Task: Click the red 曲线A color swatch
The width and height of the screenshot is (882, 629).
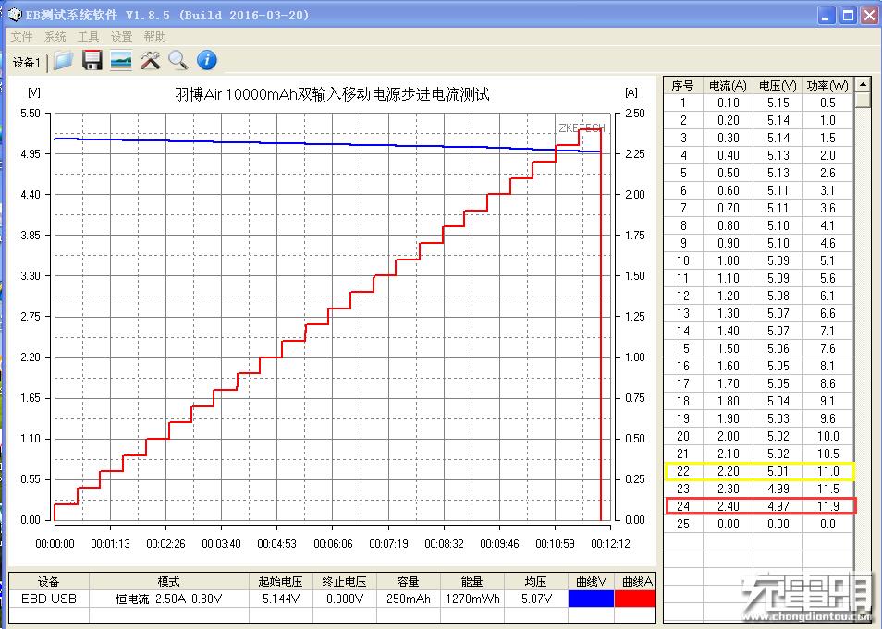Action: pos(634,599)
